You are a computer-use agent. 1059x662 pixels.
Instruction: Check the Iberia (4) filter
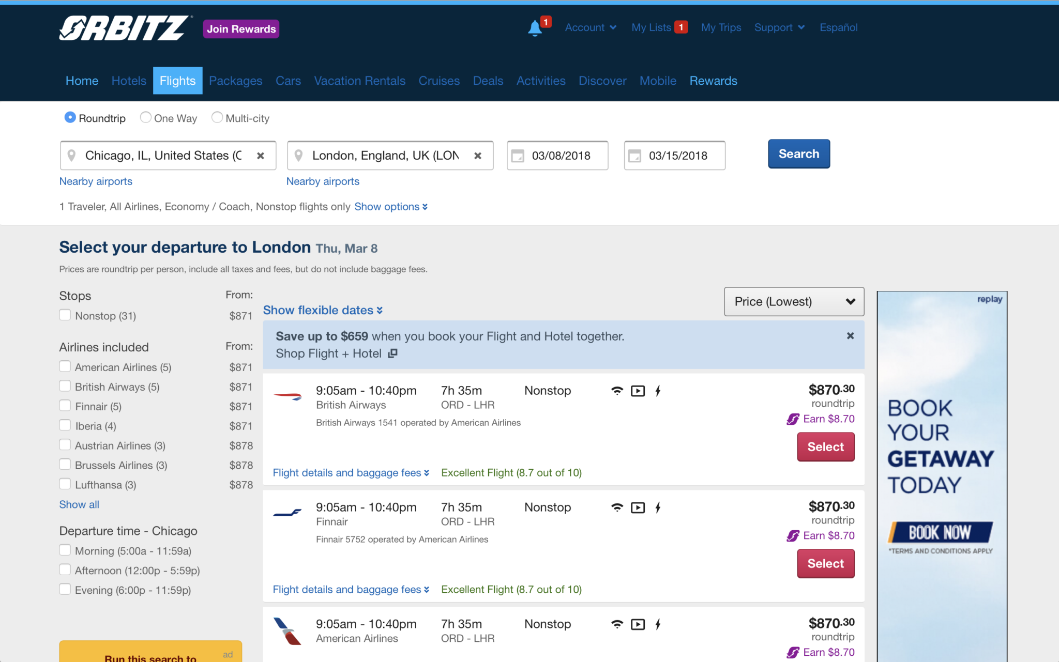point(65,426)
